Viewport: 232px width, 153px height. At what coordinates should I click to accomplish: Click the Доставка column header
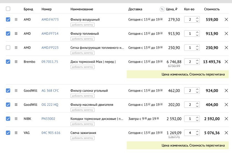[x=135, y=9]
